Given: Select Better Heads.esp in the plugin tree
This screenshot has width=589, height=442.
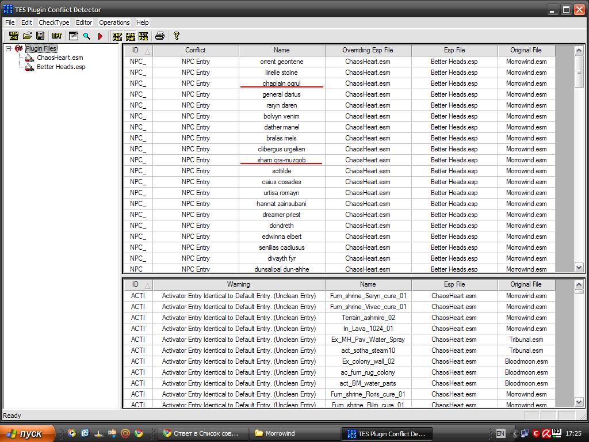Looking at the screenshot, I should pos(61,67).
